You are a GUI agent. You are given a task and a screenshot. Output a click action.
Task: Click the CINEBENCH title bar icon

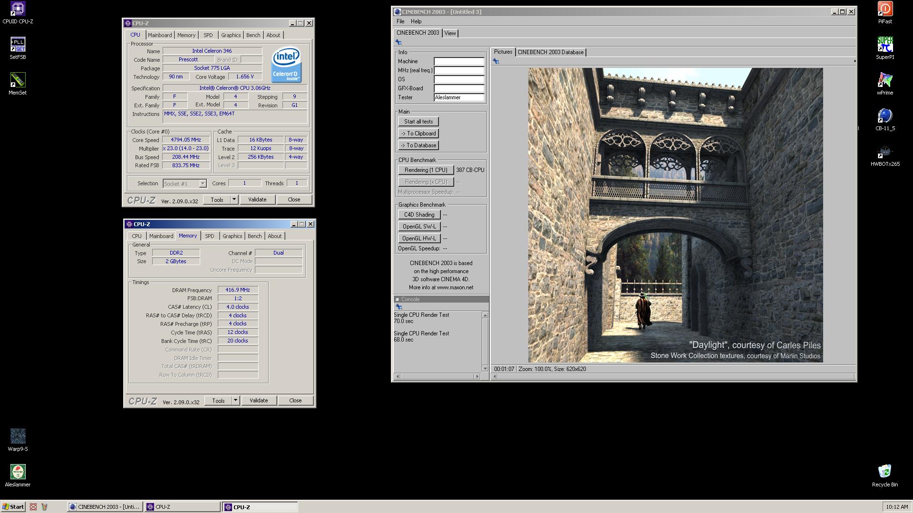click(397, 12)
